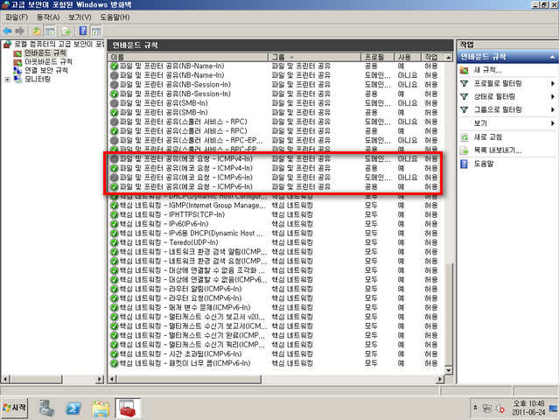Select the public SMB-In file sharing rule

point(276,113)
